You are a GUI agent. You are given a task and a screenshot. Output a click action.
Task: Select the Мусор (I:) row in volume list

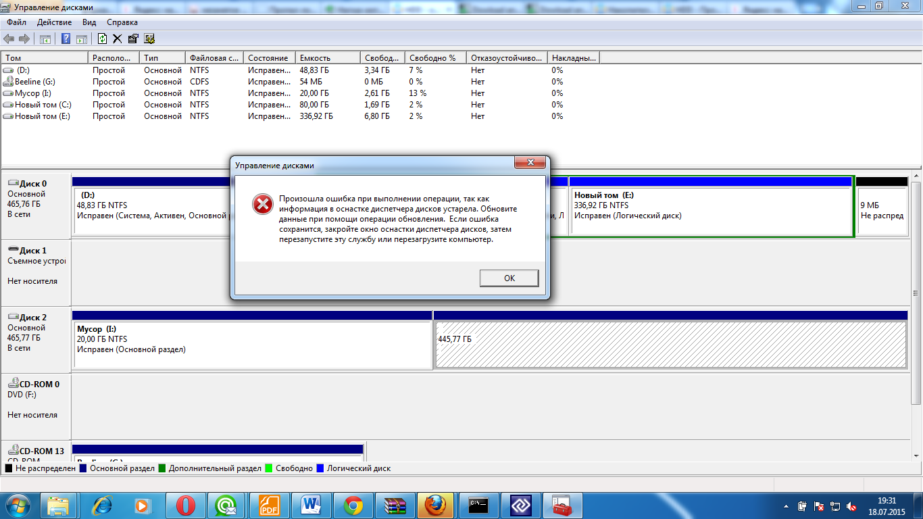[x=32, y=93]
